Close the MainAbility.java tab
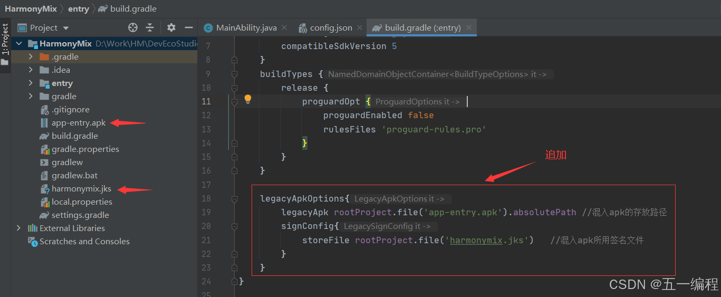 pyautogui.click(x=284, y=27)
